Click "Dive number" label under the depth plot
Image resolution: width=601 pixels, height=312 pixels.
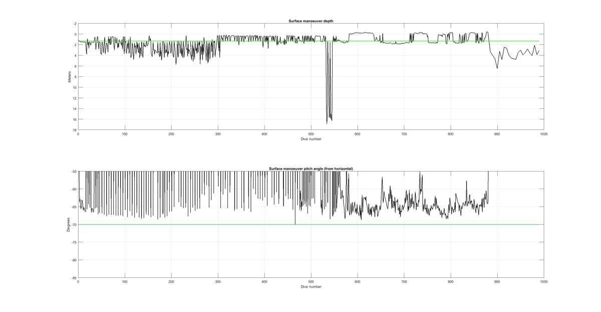[x=311, y=139]
